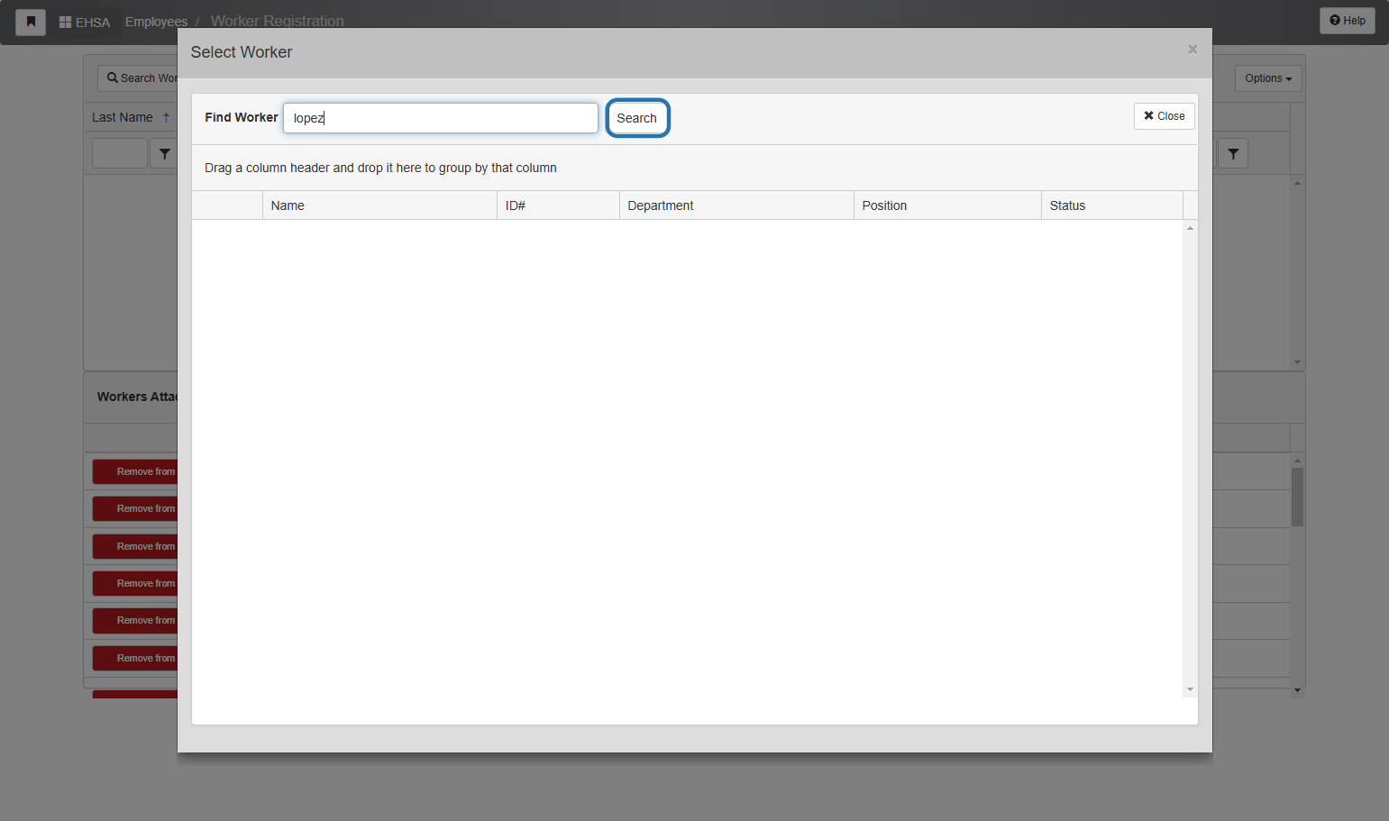Click the fourth Remove from button

point(135,583)
